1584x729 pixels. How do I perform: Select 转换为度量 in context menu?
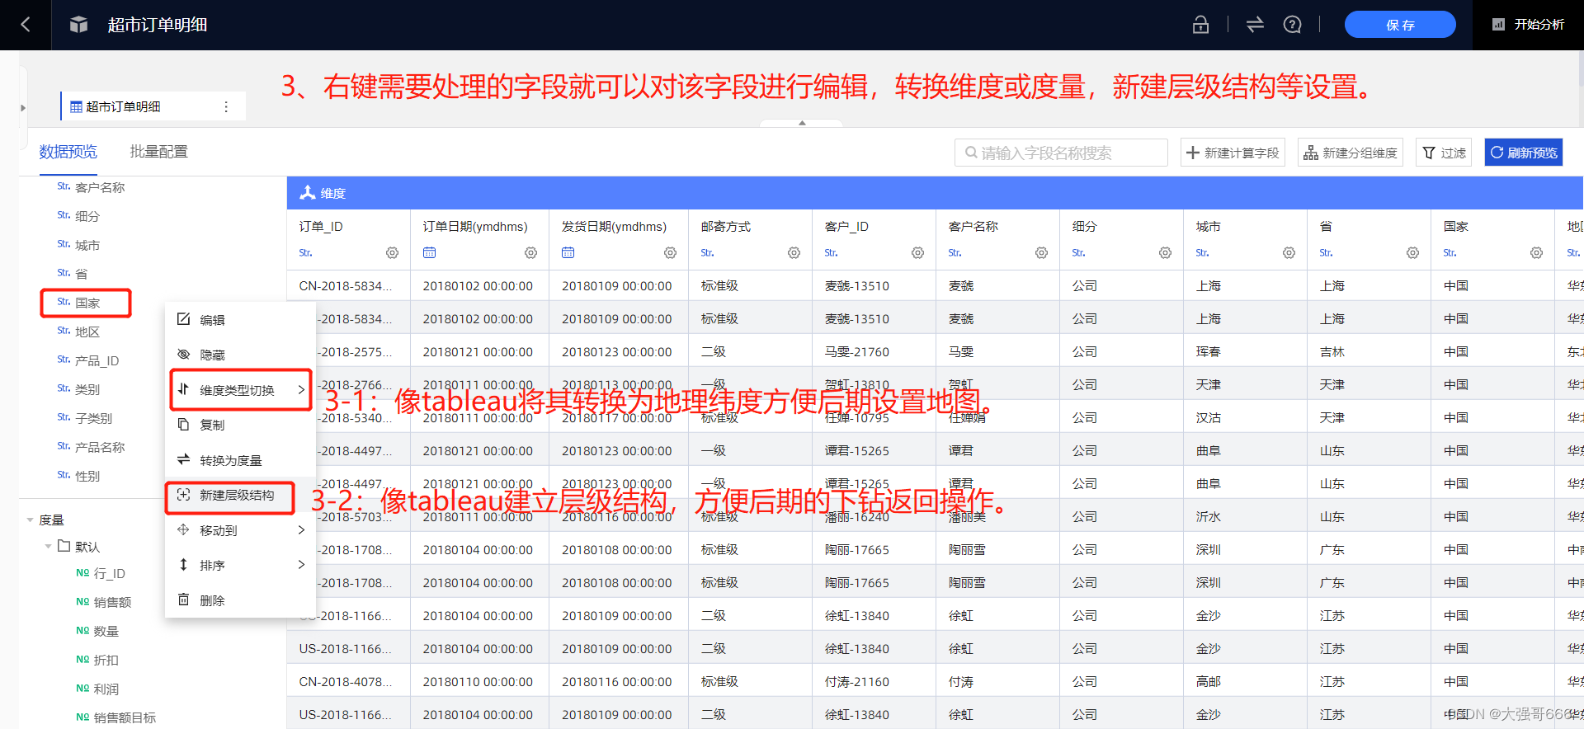point(240,460)
